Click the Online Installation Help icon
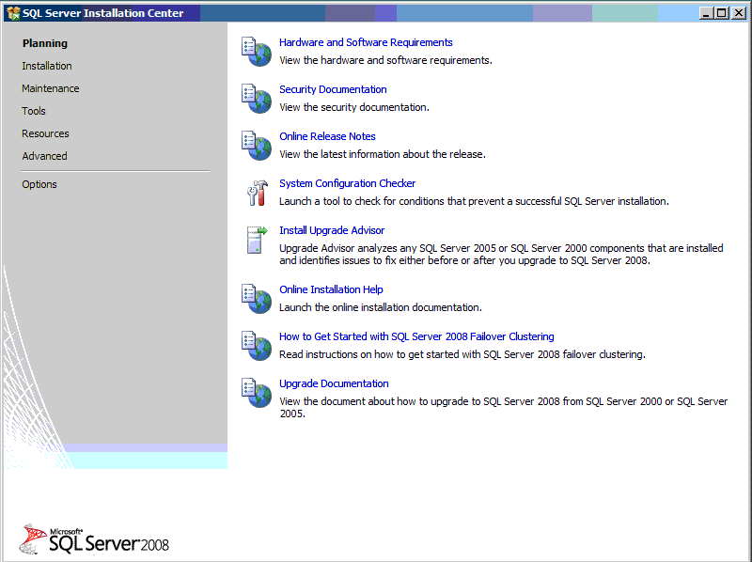 pyautogui.click(x=256, y=298)
